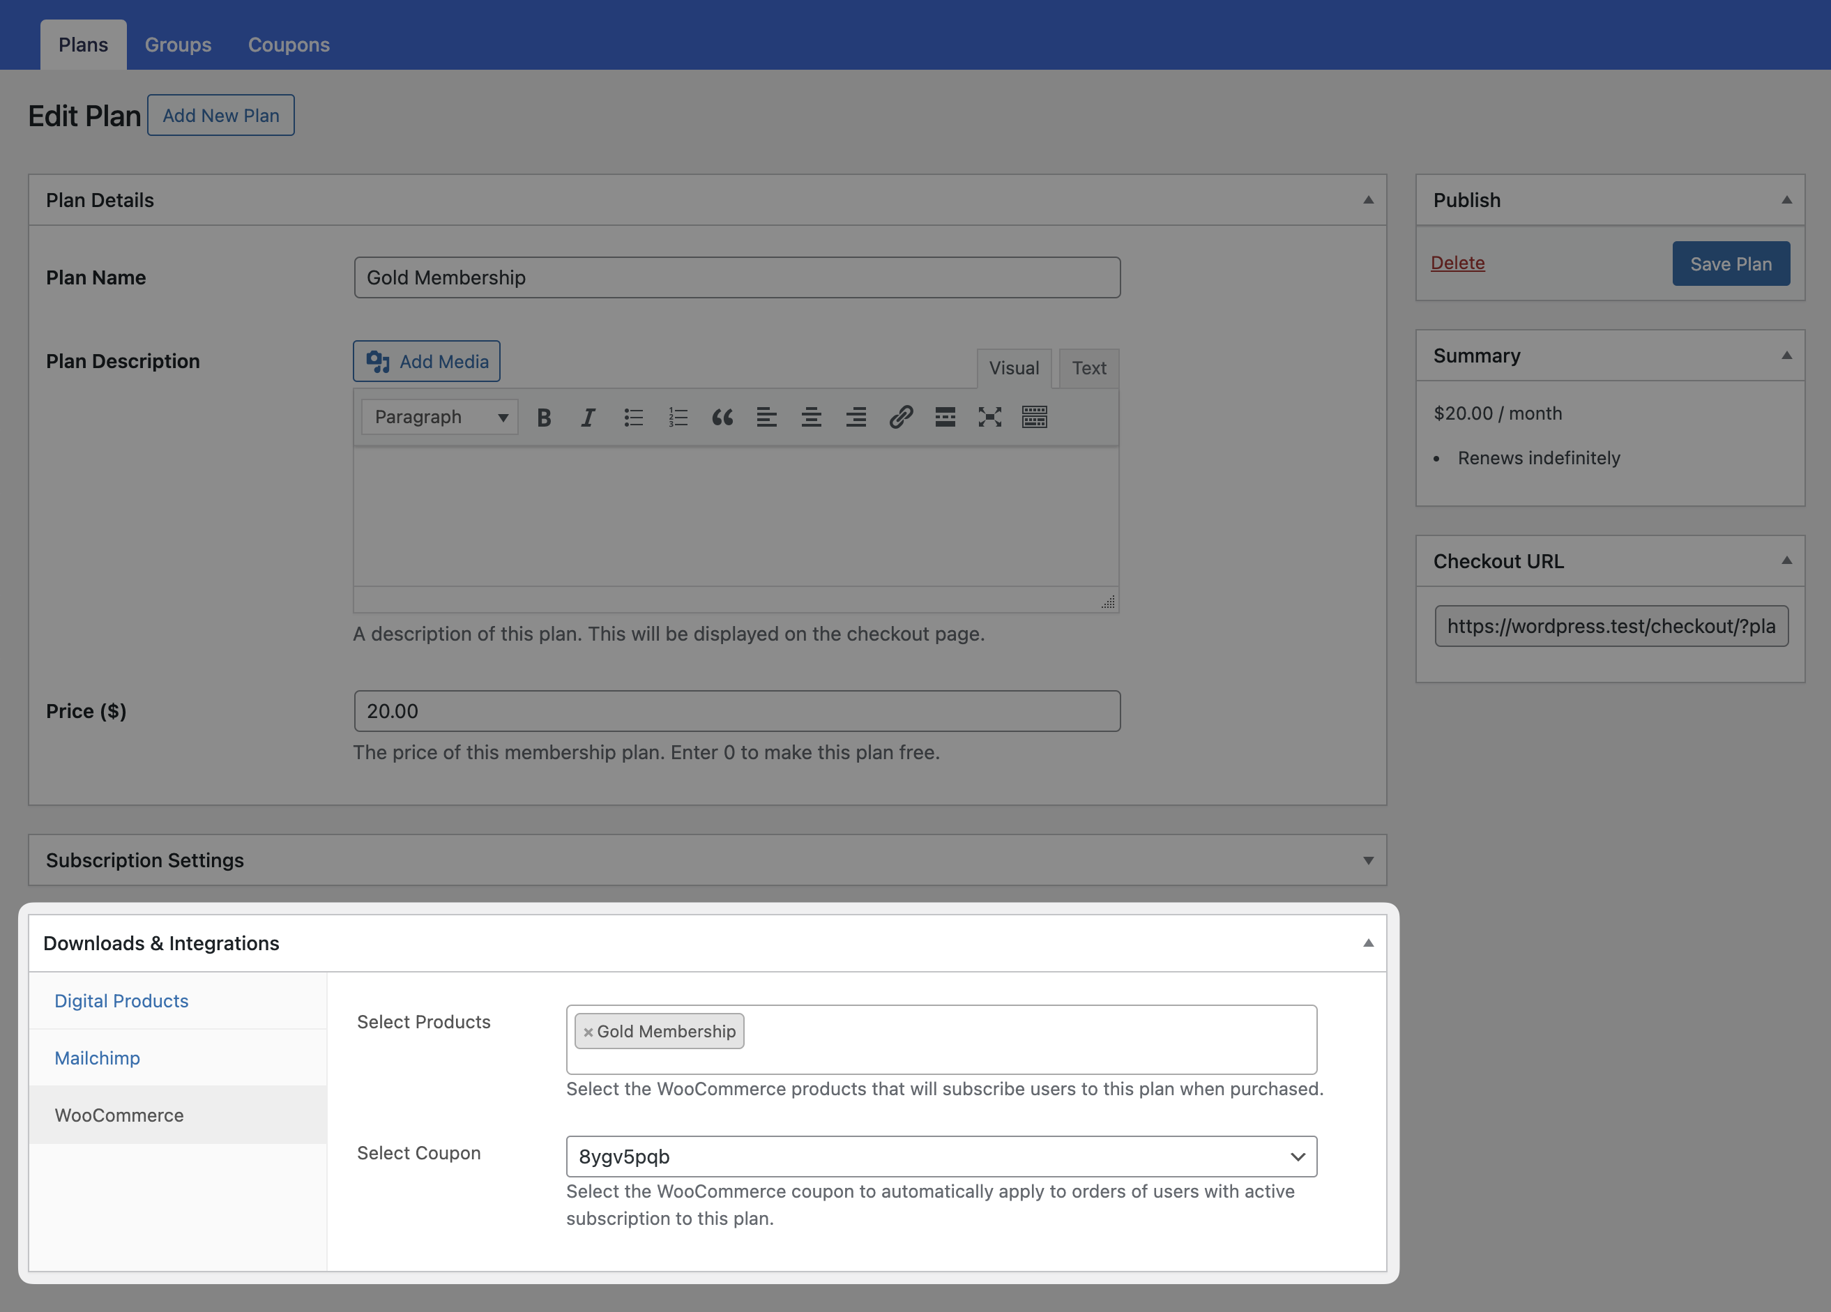Select the WooCommerce integration tab

(178, 1115)
